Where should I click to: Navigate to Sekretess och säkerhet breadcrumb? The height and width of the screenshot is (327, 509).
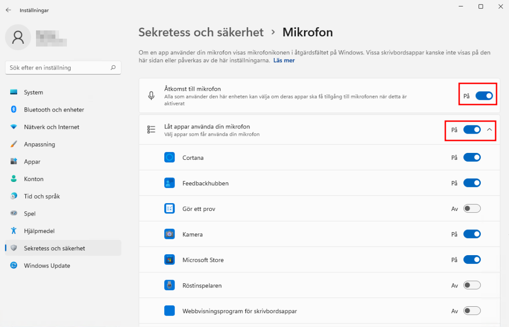[x=201, y=32]
